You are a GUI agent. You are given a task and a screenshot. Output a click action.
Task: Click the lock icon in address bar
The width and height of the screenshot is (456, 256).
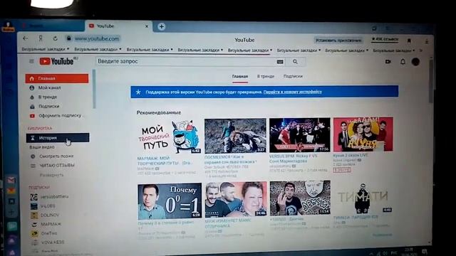pyautogui.click(x=69, y=38)
